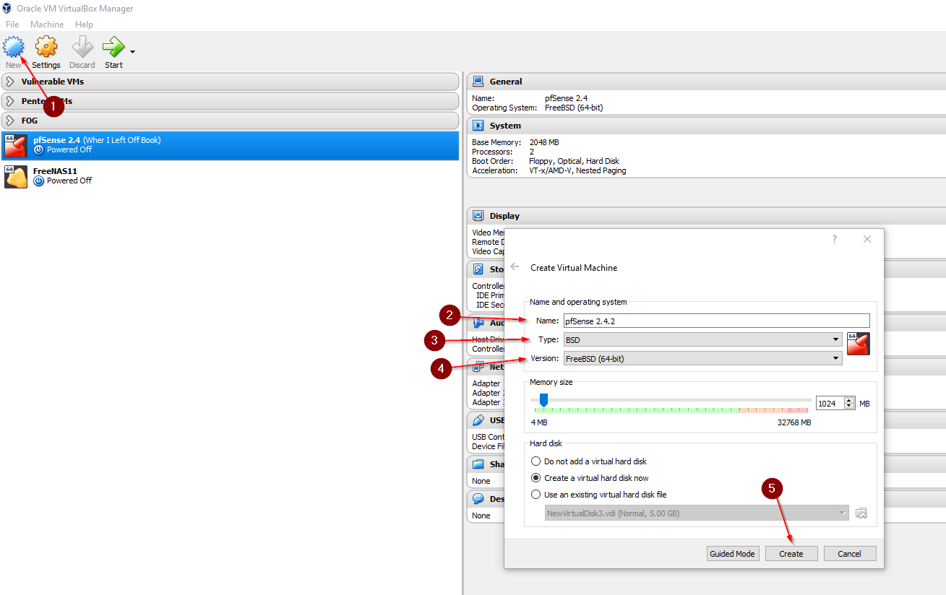
Task: Click "VT-x/AMD-V, Nested Paging" acceleration text
Action: [x=578, y=170]
